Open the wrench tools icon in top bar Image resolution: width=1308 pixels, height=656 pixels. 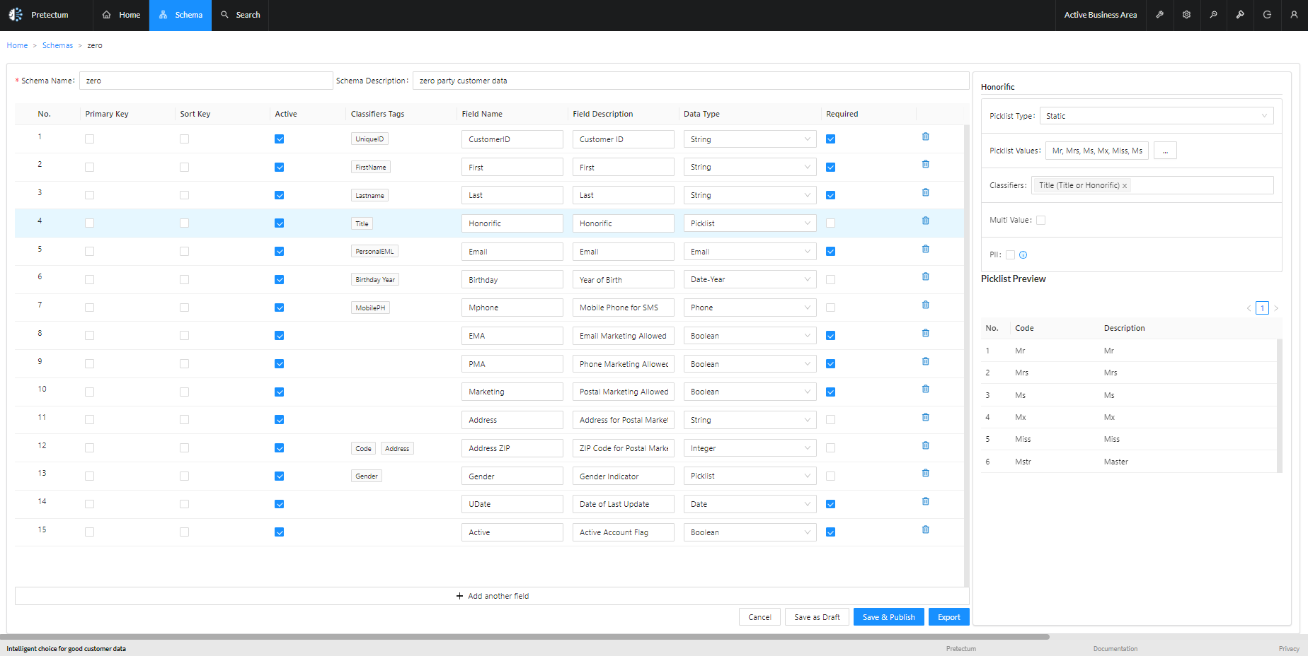click(1160, 15)
